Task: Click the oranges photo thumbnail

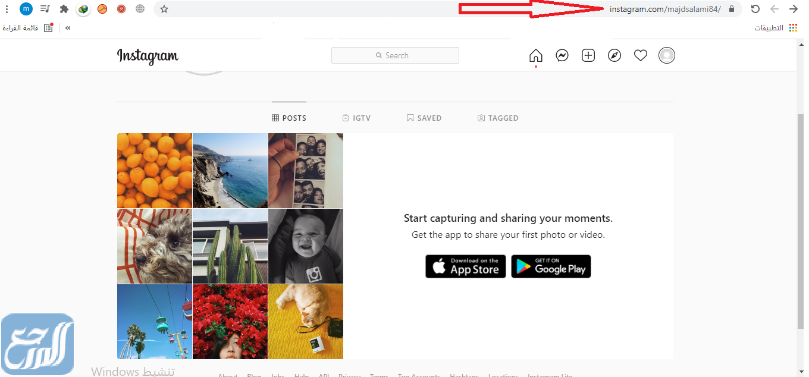Action: point(155,171)
